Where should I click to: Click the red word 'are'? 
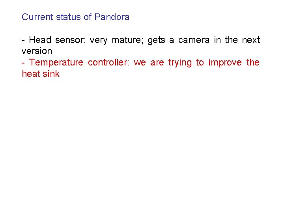[157, 63]
